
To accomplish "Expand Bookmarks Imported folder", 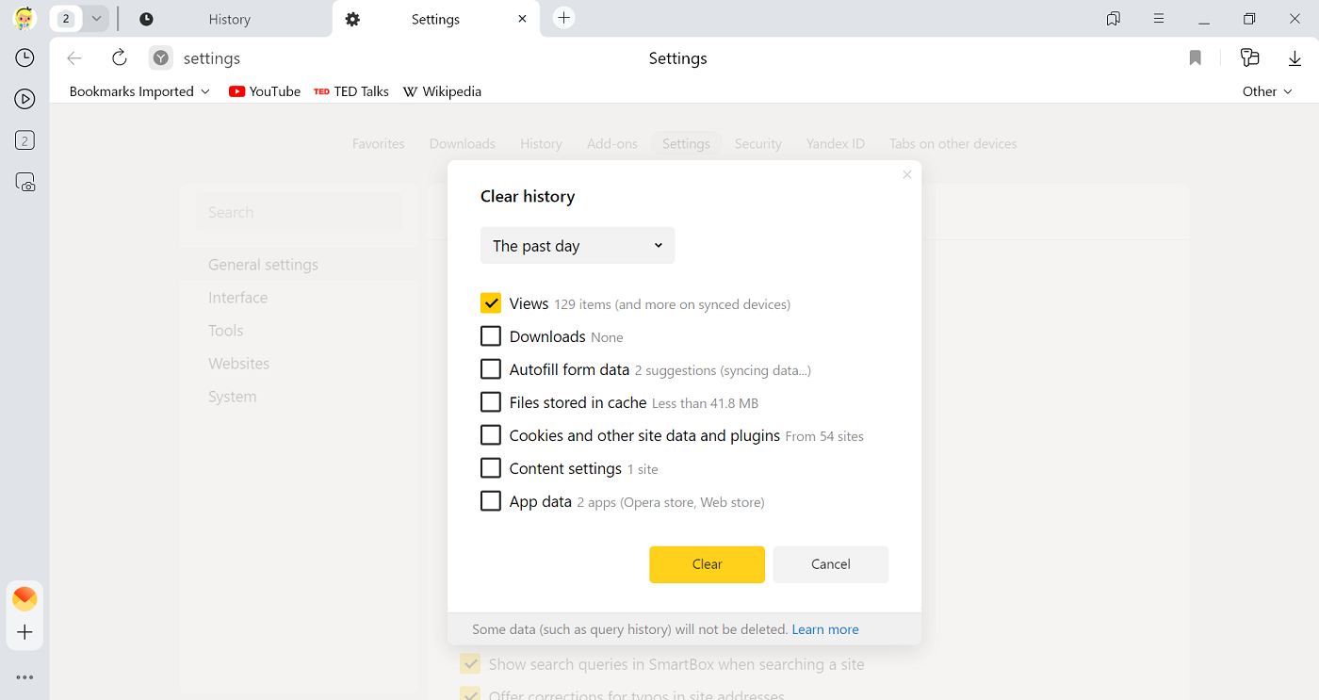I will click(139, 91).
